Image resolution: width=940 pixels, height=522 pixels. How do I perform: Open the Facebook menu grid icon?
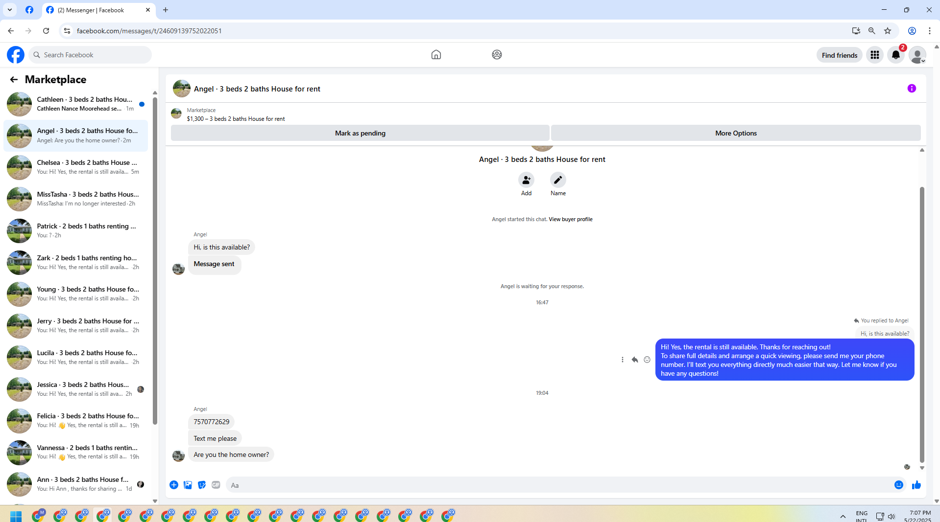(x=874, y=55)
